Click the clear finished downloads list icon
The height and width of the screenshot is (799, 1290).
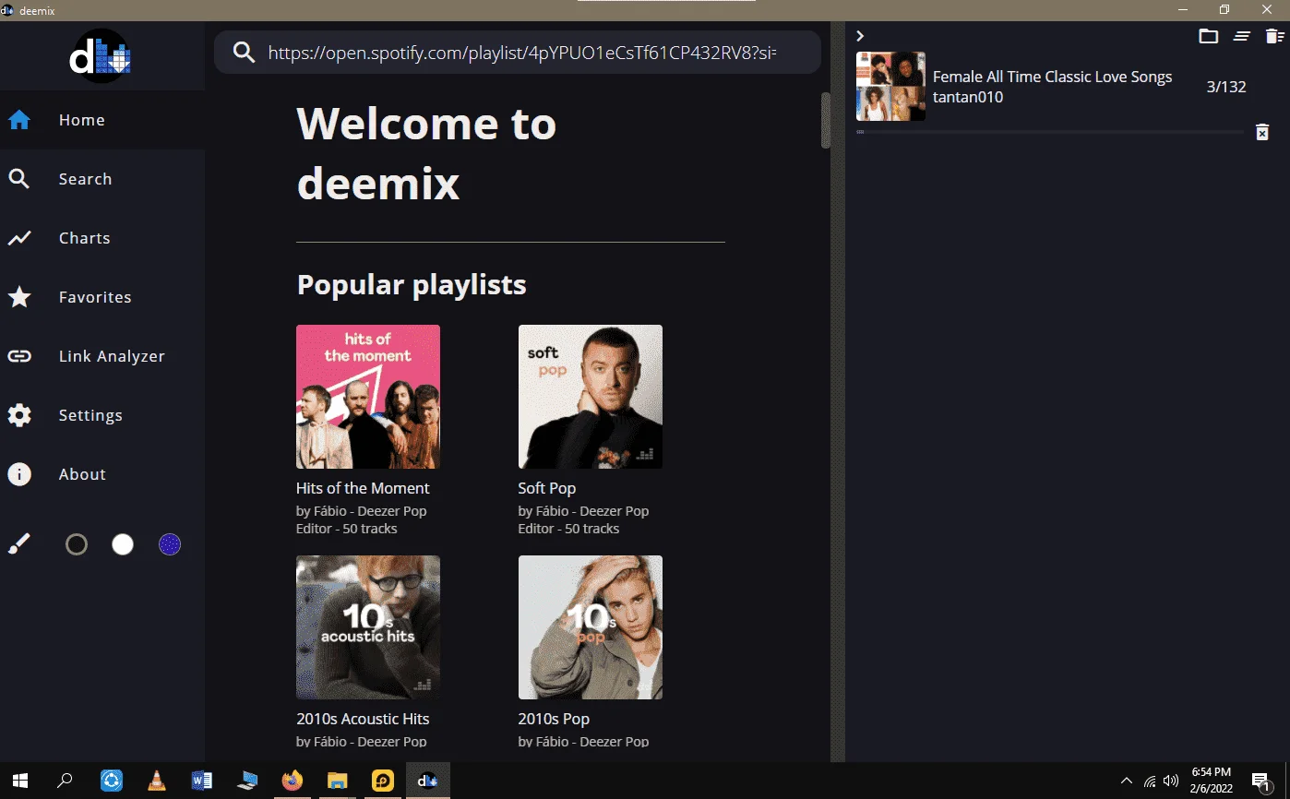[x=1242, y=36]
